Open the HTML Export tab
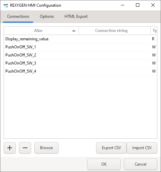Image resolution: width=161 pixels, height=172 pixels. pyautogui.click(x=76, y=16)
